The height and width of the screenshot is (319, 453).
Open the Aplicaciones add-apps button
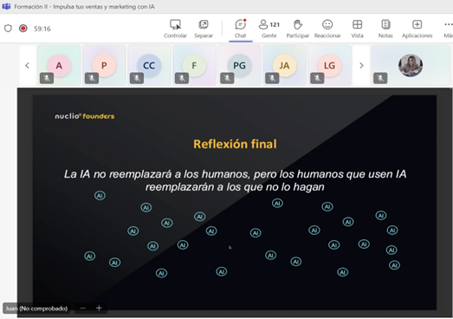[x=417, y=29]
